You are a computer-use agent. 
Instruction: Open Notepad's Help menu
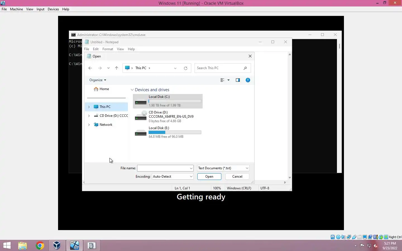tap(131, 49)
